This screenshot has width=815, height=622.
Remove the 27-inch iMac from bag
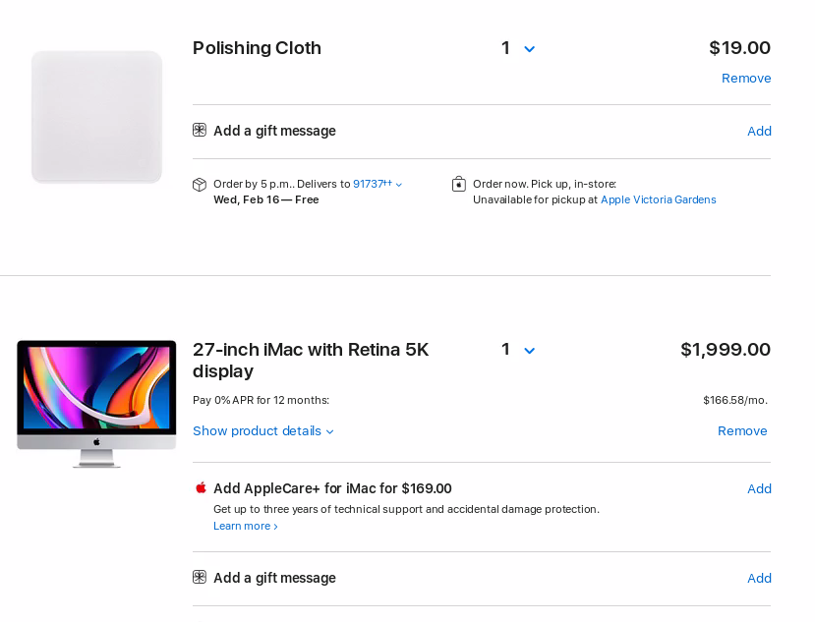click(x=742, y=431)
